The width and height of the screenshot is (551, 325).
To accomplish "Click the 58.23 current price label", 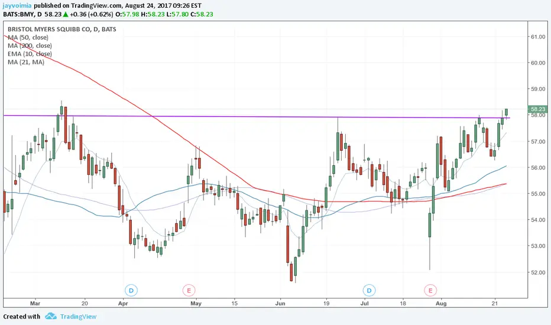I will point(537,109).
